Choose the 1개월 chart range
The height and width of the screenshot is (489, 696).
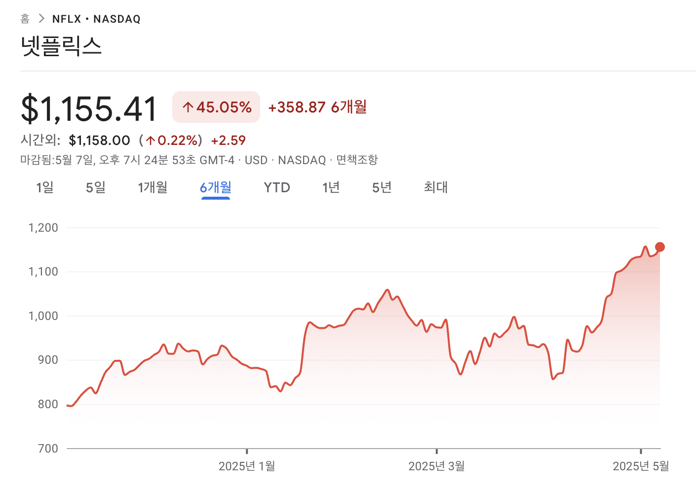pyautogui.click(x=153, y=187)
